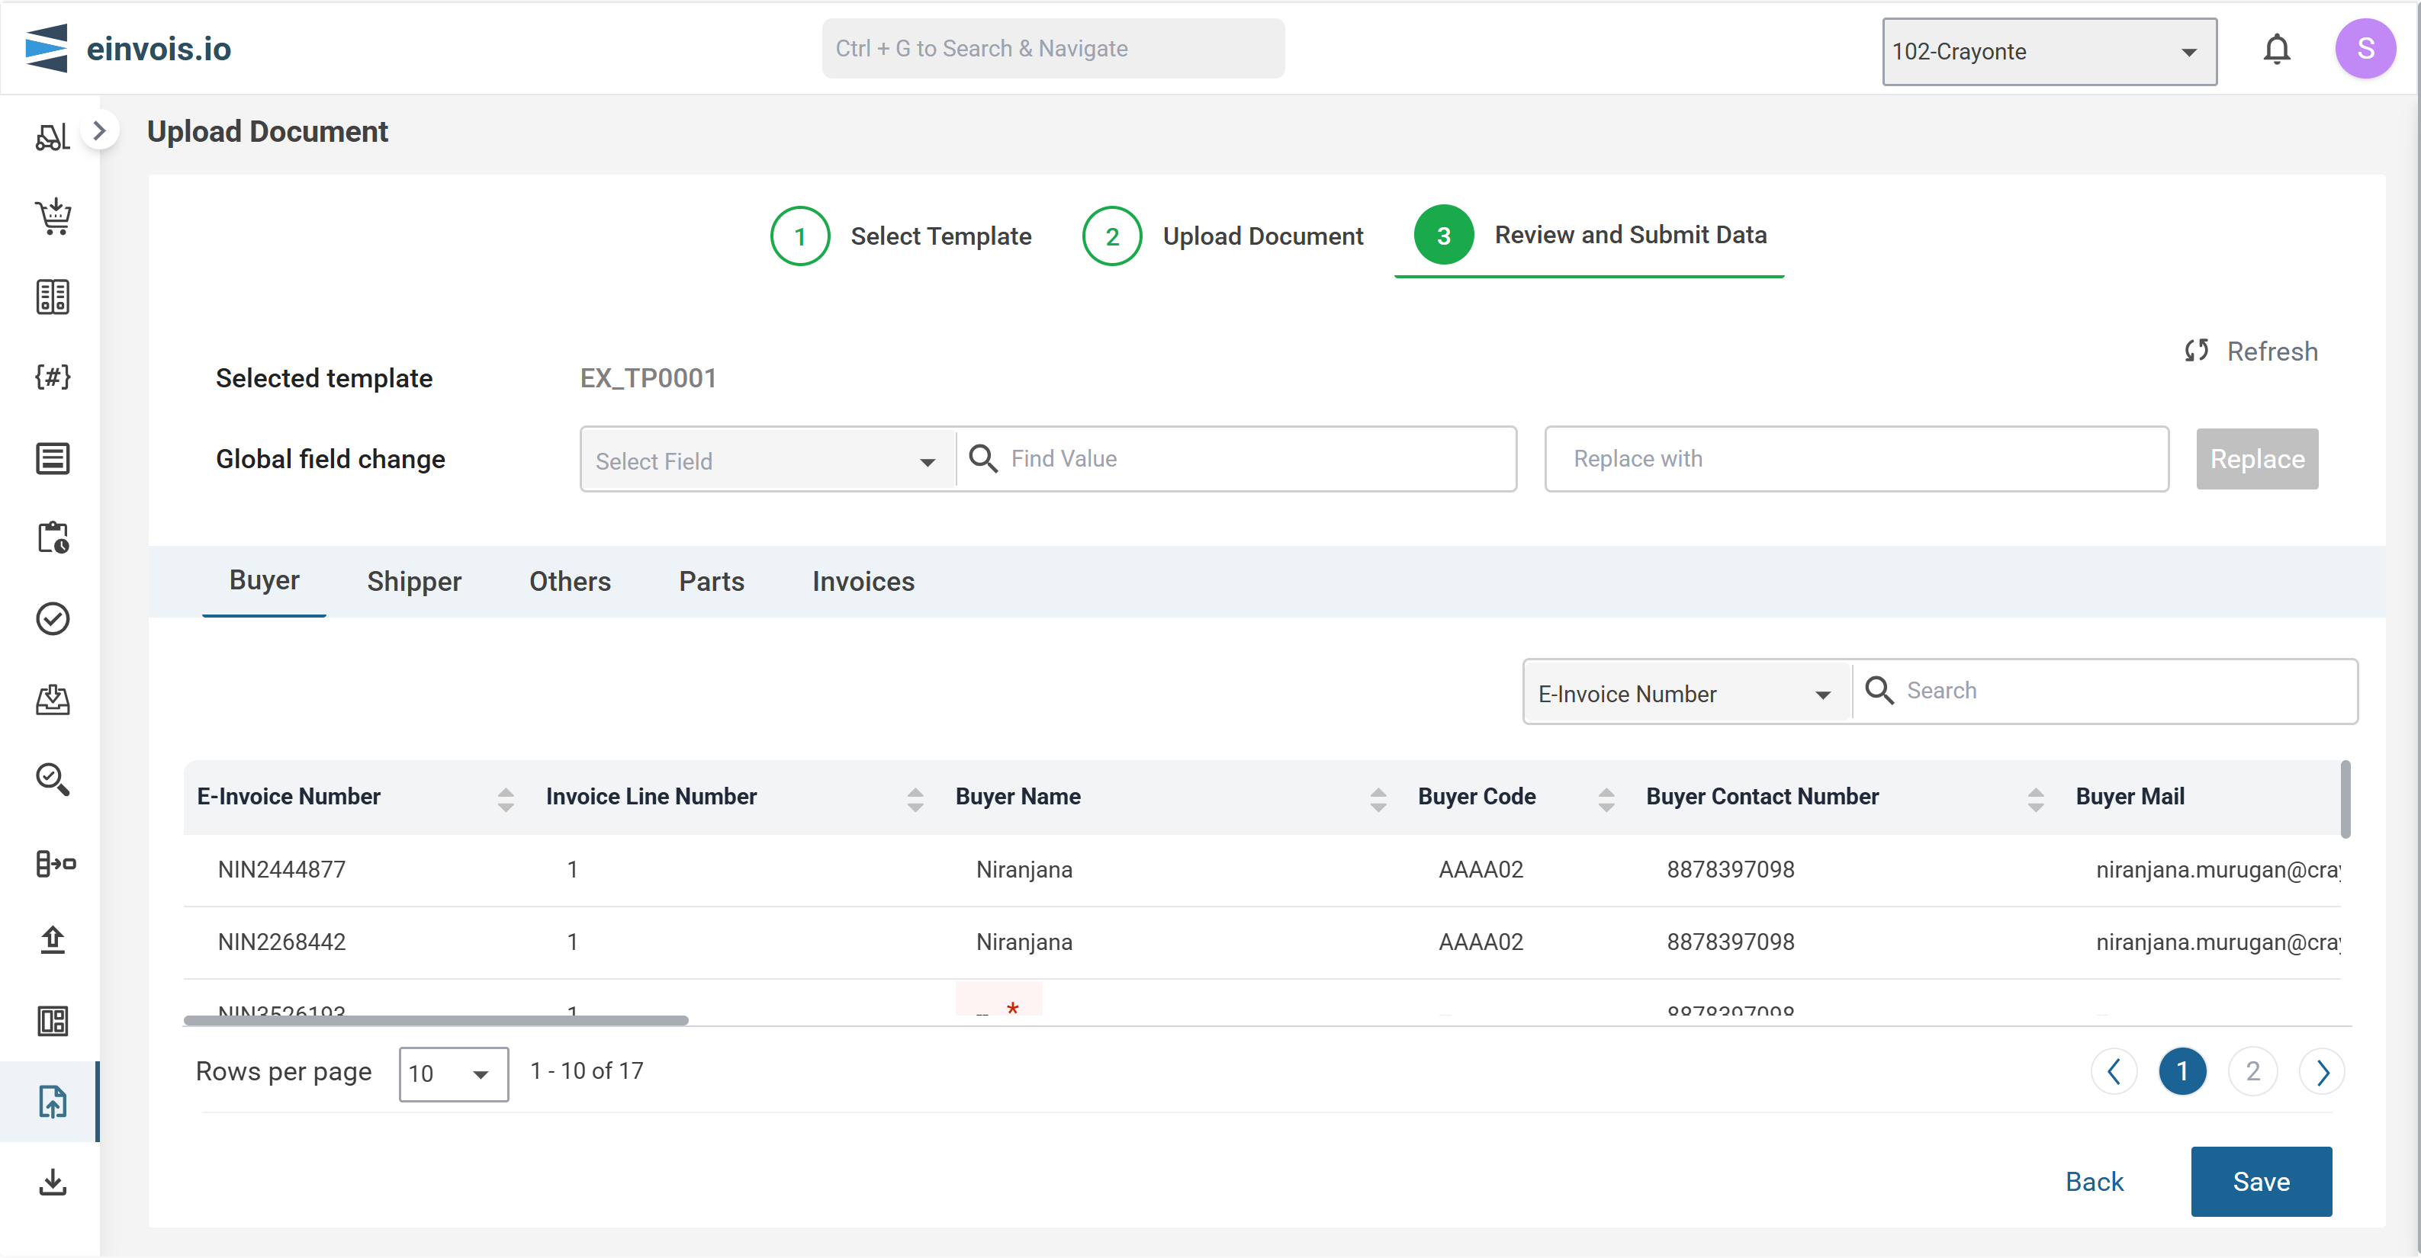
Task: Open the 102-Crayonte company dropdown
Action: tap(2049, 52)
